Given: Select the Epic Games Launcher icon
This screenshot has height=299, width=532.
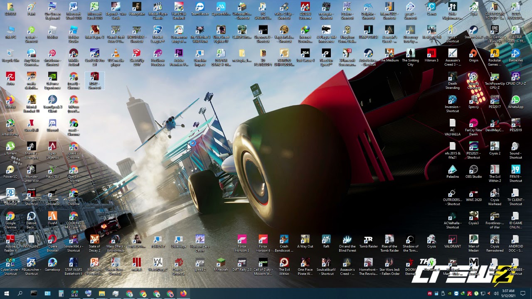Looking at the screenshot, I should click(495, 34).
